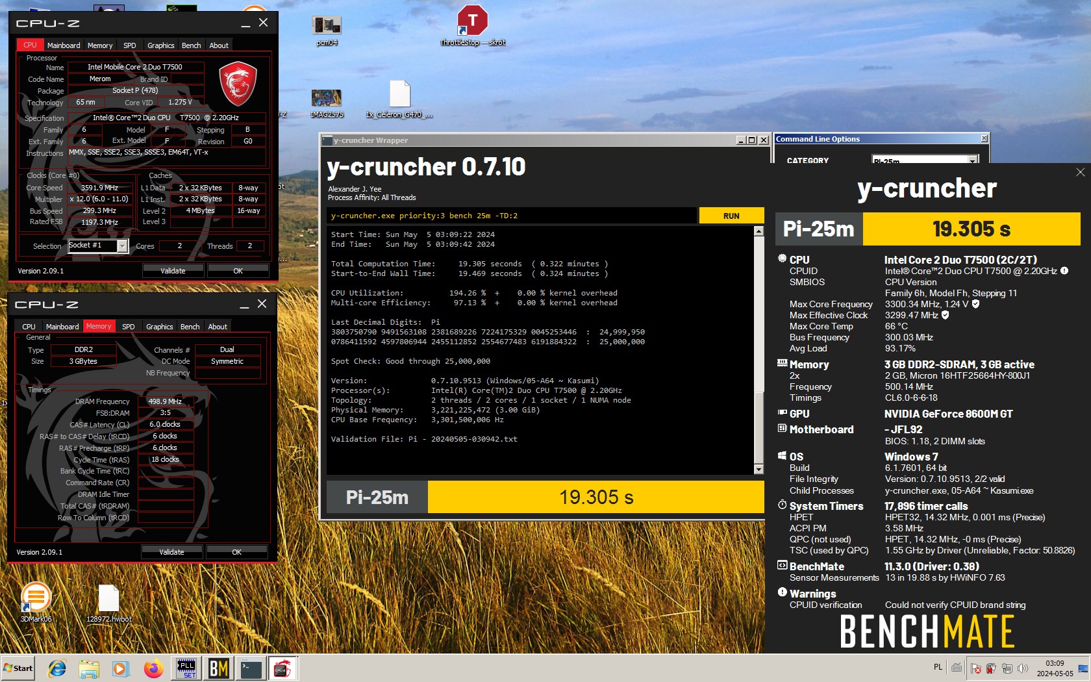Close the Command Line Options window
The width and height of the screenshot is (1091, 682).
click(x=984, y=138)
